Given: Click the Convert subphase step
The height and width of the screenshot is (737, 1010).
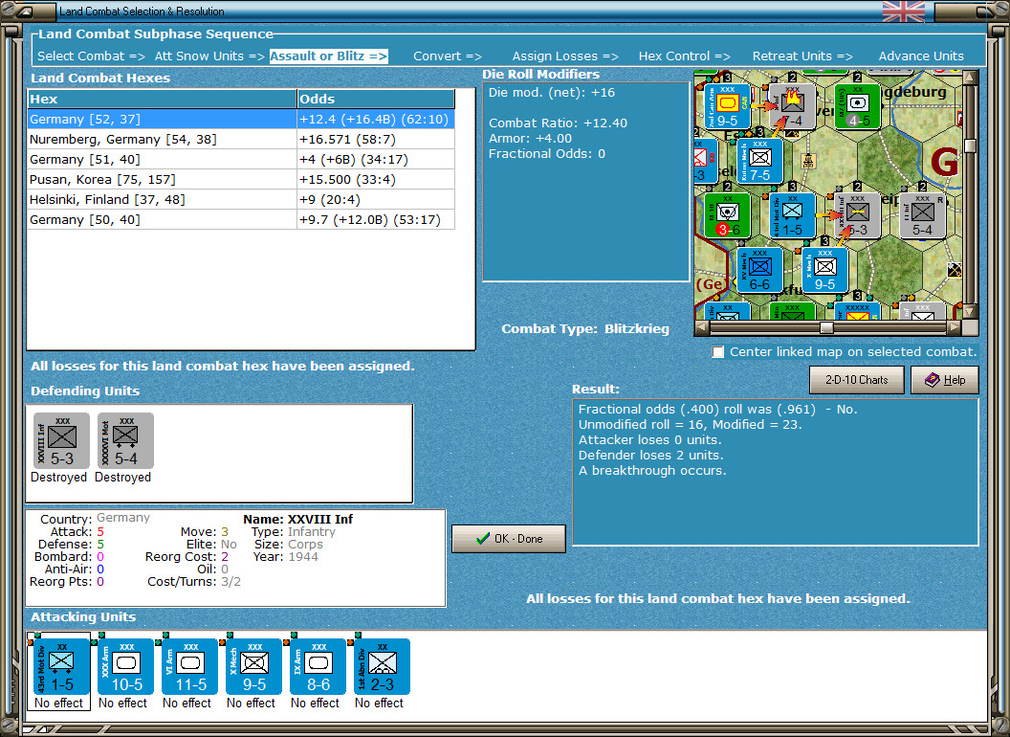Looking at the screenshot, I should (447, 56).
